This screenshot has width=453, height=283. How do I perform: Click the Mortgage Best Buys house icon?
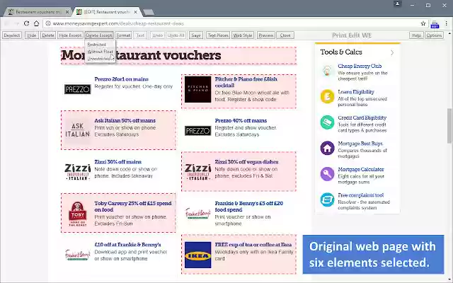tap(327, 148)
